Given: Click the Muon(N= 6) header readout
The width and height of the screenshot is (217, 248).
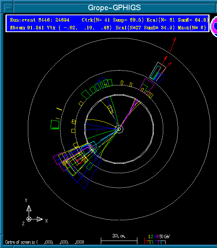Looking at the screenshot, I should point(191,28).
